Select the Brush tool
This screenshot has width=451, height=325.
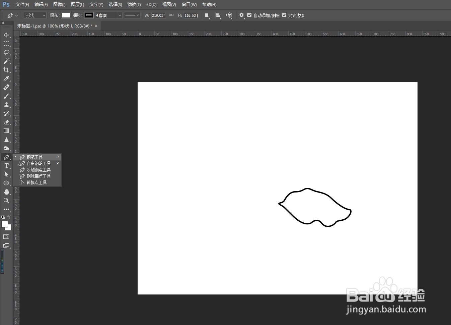6,96
